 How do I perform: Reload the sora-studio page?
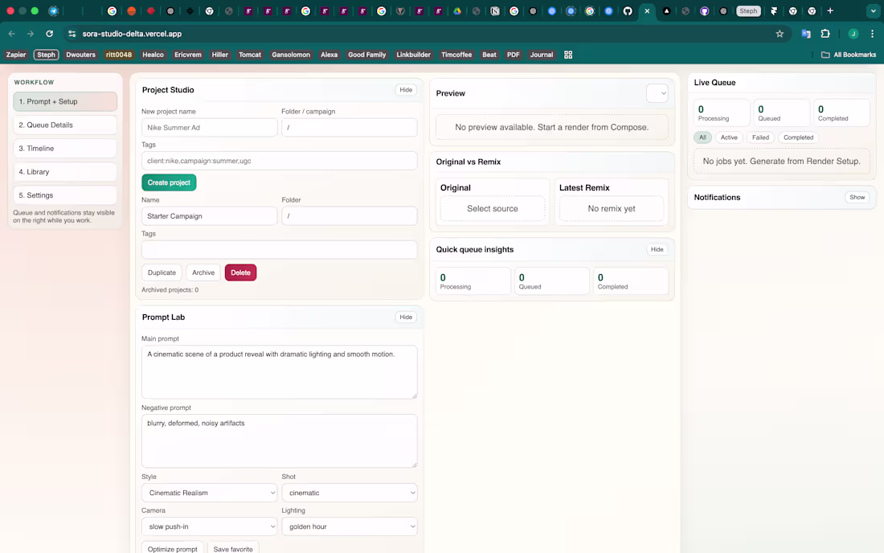[50, 34]
